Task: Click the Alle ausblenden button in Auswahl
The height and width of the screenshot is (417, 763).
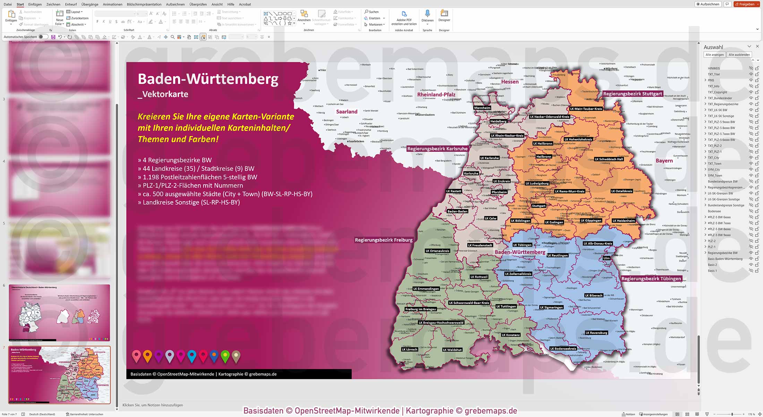Action: click(740, 54)
